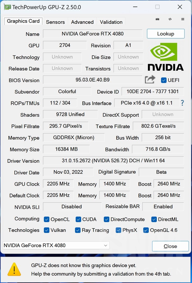Take a screenshot with the camera icon

click(x=157, y=19)
